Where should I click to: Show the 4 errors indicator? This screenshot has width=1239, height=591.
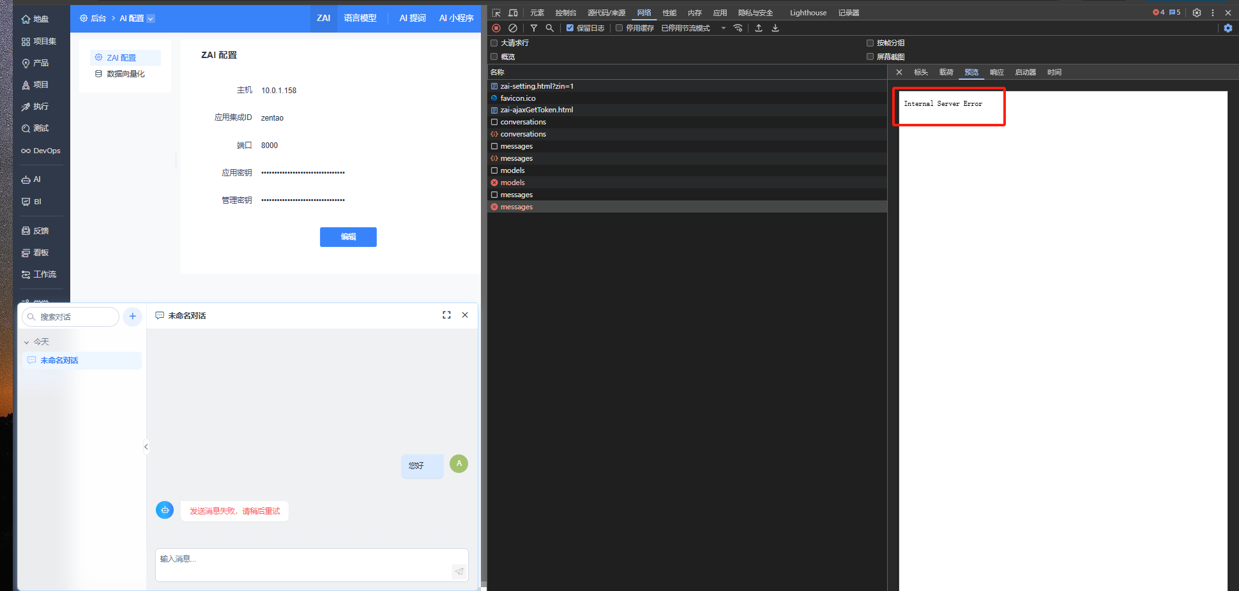[x=1159, y=12]
